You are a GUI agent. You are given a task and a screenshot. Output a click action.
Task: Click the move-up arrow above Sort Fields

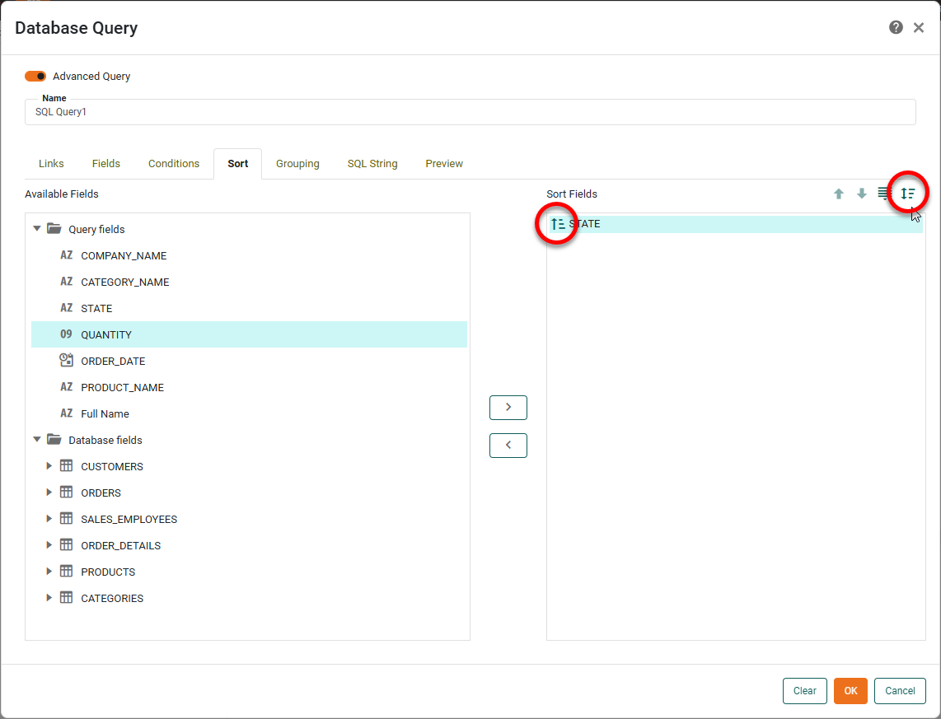(x=838, y=194)
